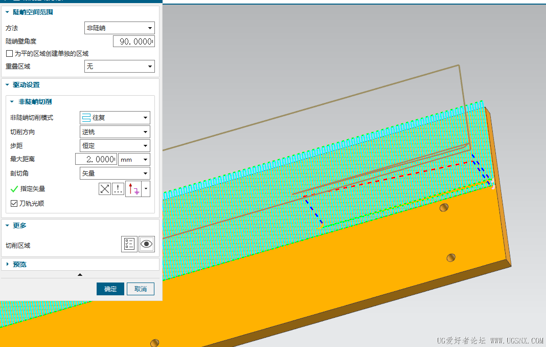
Task: Open the vector type dropdown arrow
Action: pyautogui.click(x=147, y=189)
